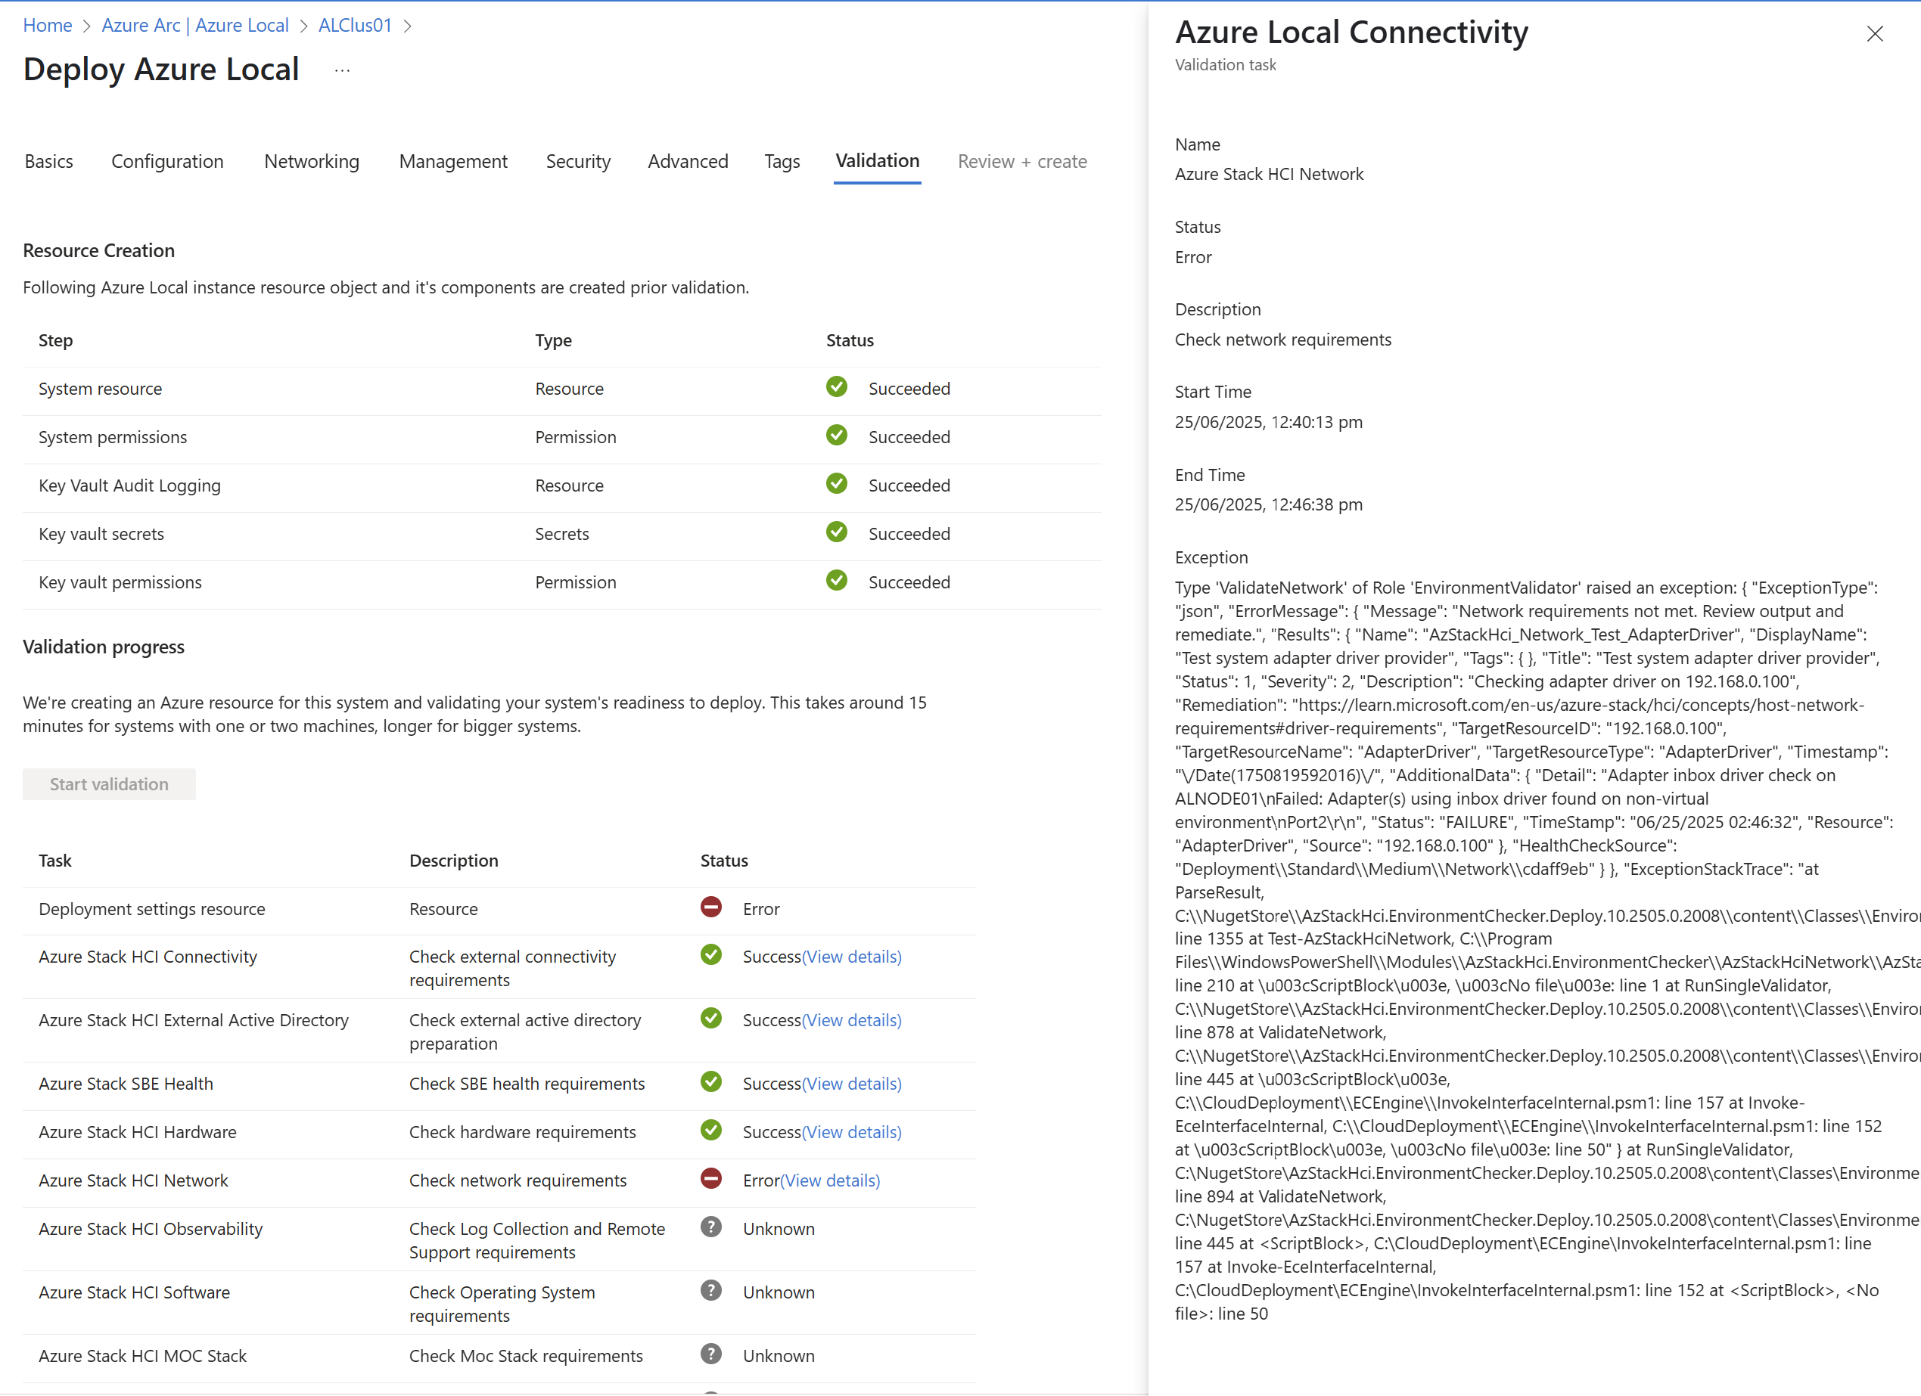Screen dimensions: 1921x1396
Task: Click the Start validation button
Action: click(x=109, y=784)
